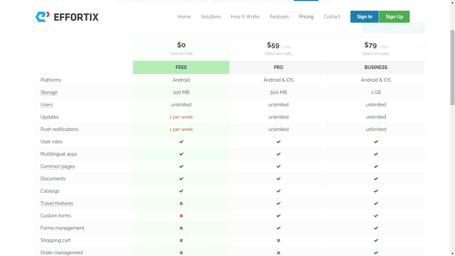Click the red cross for Shopping cart in PRO
This screenshot has width=455, height=256.
[278, 240]
